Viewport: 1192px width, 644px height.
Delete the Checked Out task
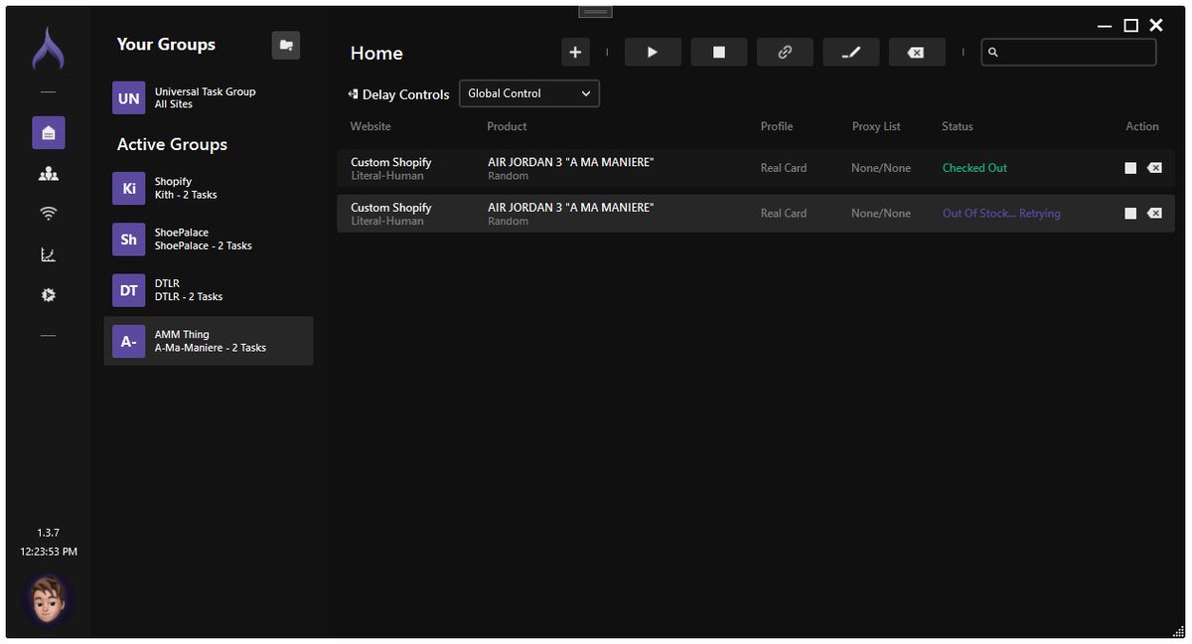[1154, 168]
